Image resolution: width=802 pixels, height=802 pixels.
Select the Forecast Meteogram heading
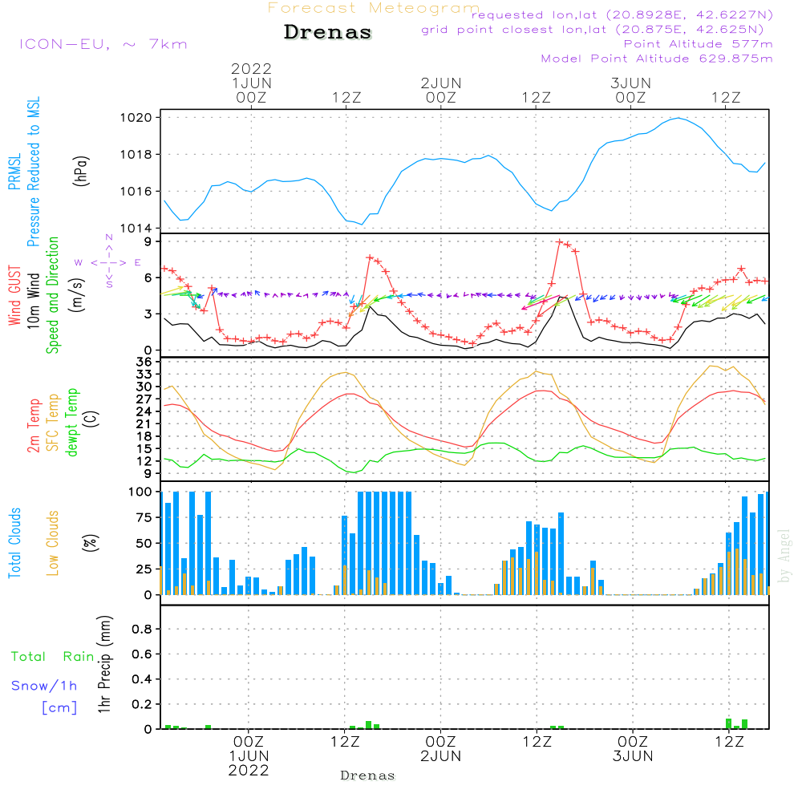[373, 8]
